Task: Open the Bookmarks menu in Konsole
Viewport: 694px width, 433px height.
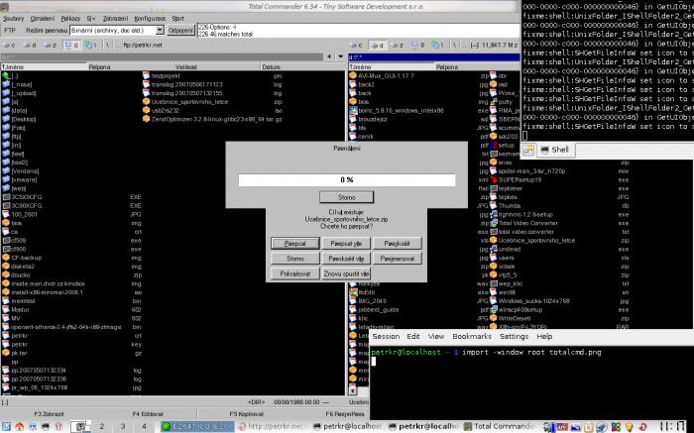Action: 472,336
